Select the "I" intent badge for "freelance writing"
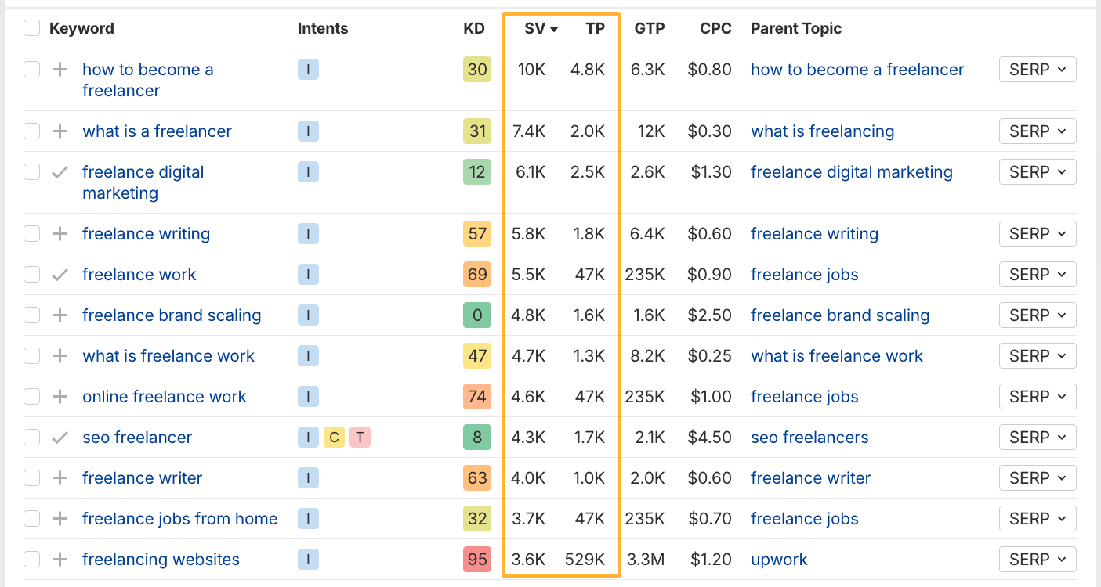The width and height of the screenshot is (1101, 587). (x=308, y=233)
